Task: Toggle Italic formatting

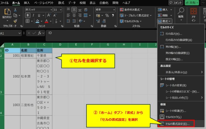Action: point(33,15)
